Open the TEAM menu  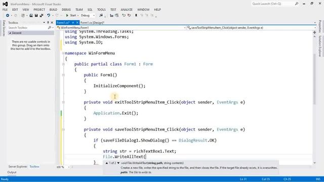(79, 10)
